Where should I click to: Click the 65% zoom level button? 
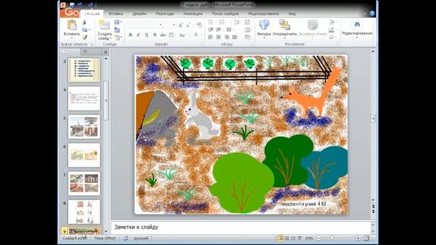click(309, 238)
